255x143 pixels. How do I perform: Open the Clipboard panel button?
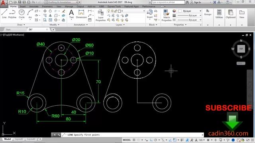pyautogui.click(x=230, y=14)
